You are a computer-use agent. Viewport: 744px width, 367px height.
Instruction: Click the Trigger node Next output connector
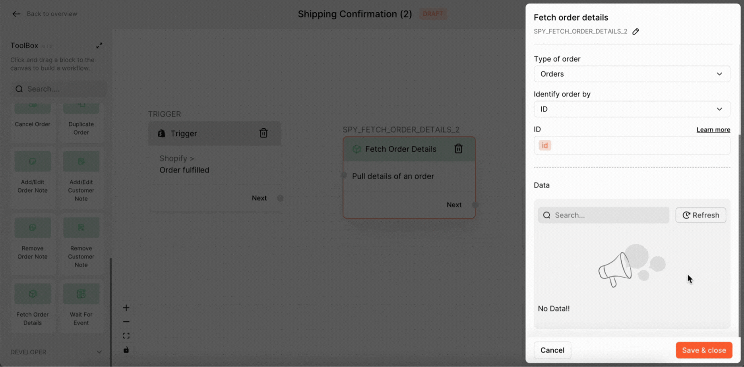tap(280, 198)
